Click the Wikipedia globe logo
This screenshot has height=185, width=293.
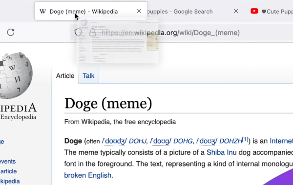coord(16,75)
